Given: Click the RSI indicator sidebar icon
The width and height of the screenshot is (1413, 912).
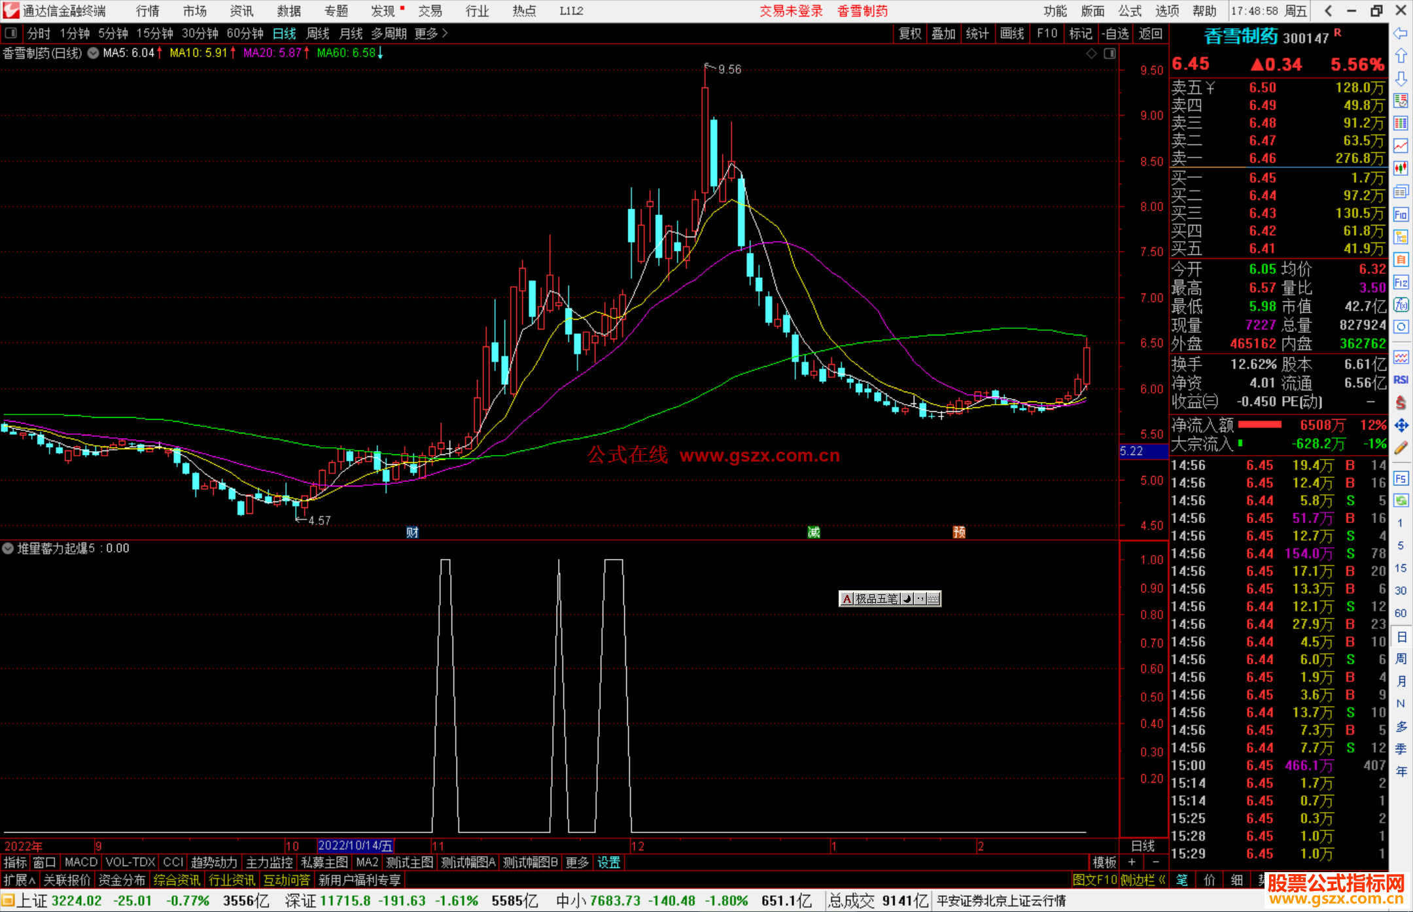Looking at the screenshot, I should click(x=1401, y=380).
